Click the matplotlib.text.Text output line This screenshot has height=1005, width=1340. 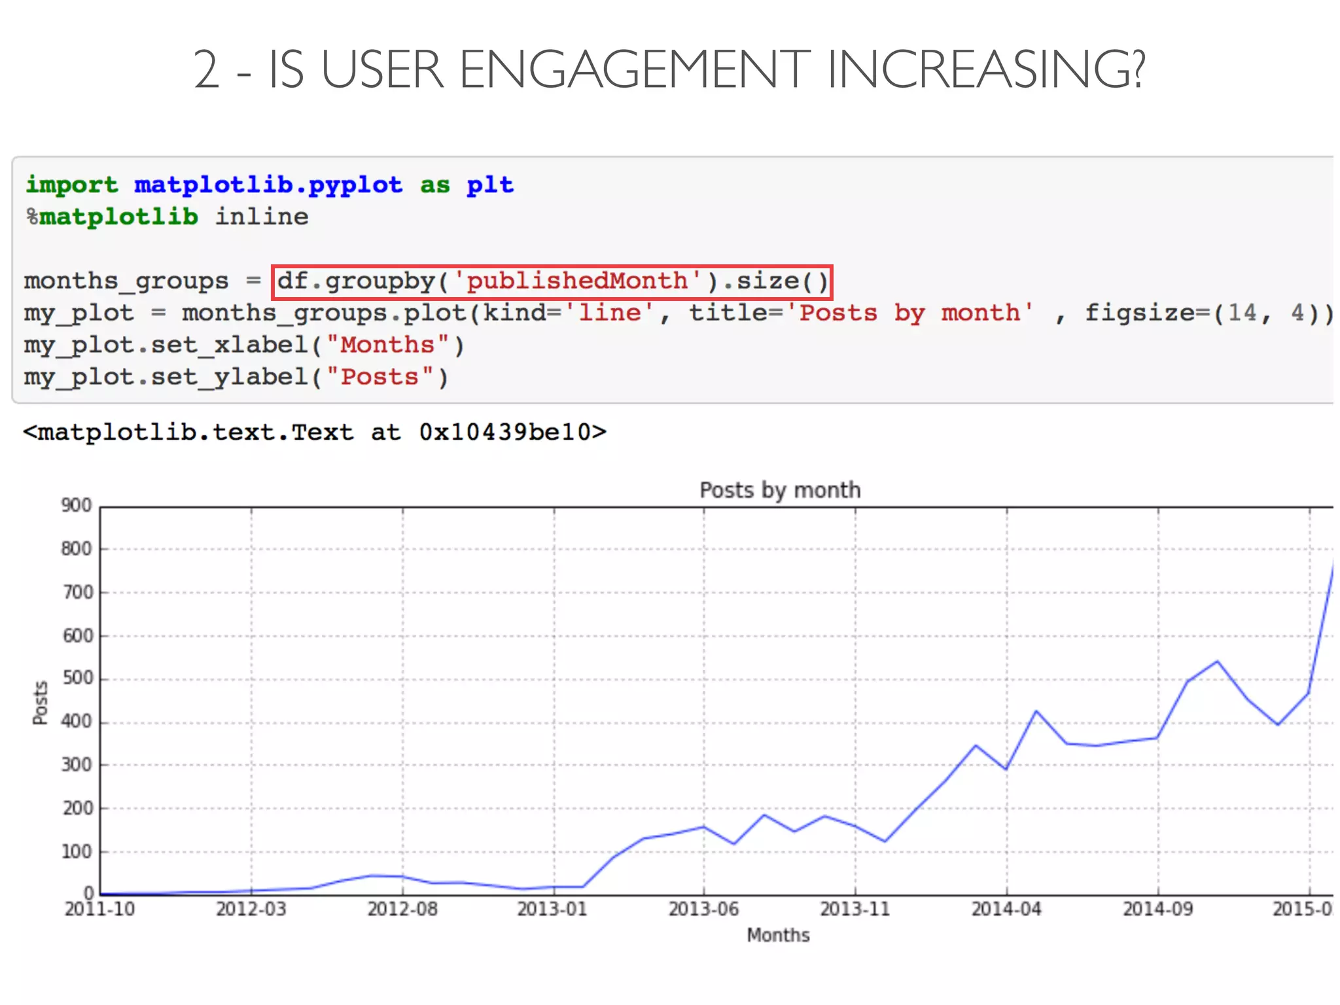[x=314, y=432]
